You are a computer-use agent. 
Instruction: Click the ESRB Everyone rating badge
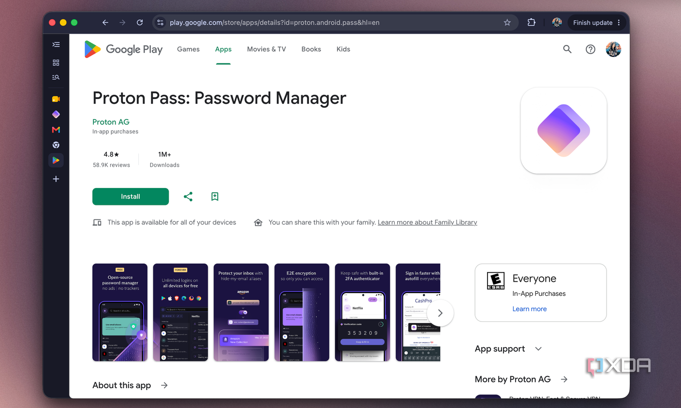pyautogui.click(x=496, y=281)
